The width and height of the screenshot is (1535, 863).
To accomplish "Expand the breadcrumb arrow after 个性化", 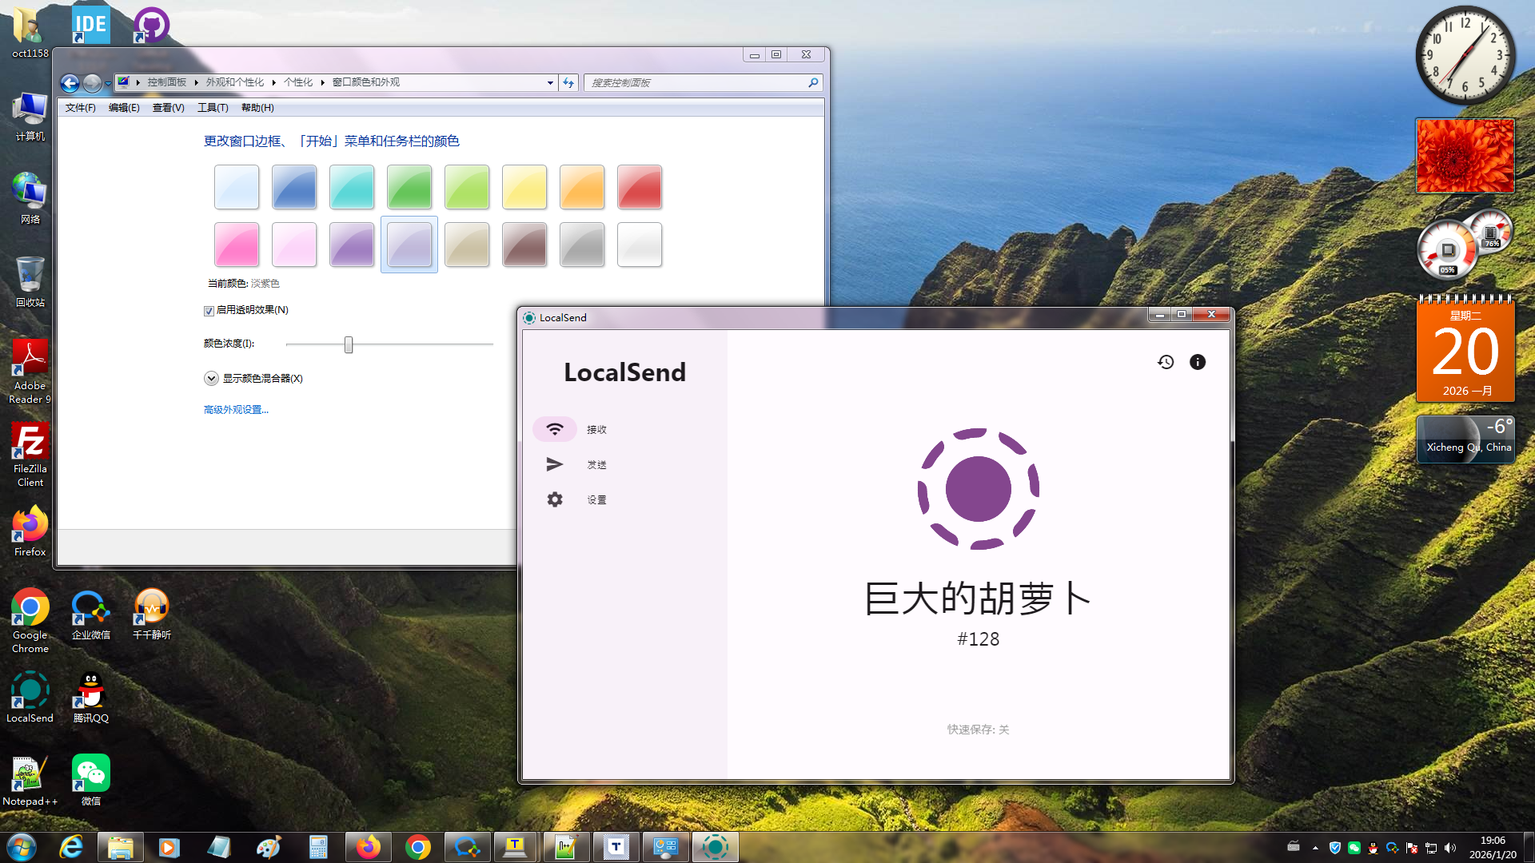I will click(323, 82).
